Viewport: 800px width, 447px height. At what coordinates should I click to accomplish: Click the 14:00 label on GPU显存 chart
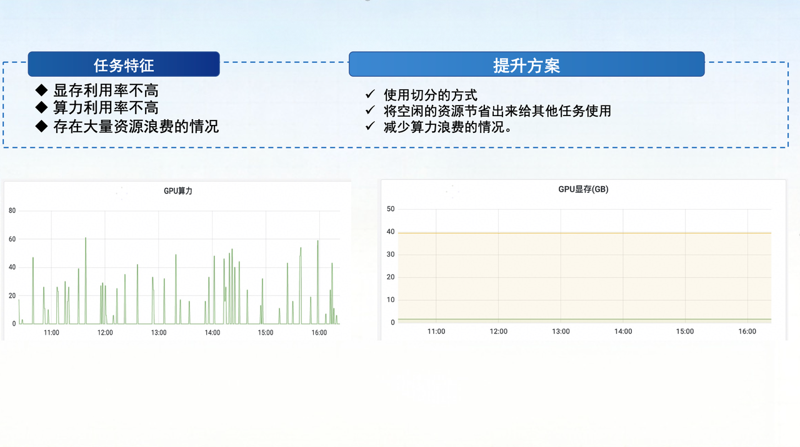pyautogui.click(x=623, y=332)
